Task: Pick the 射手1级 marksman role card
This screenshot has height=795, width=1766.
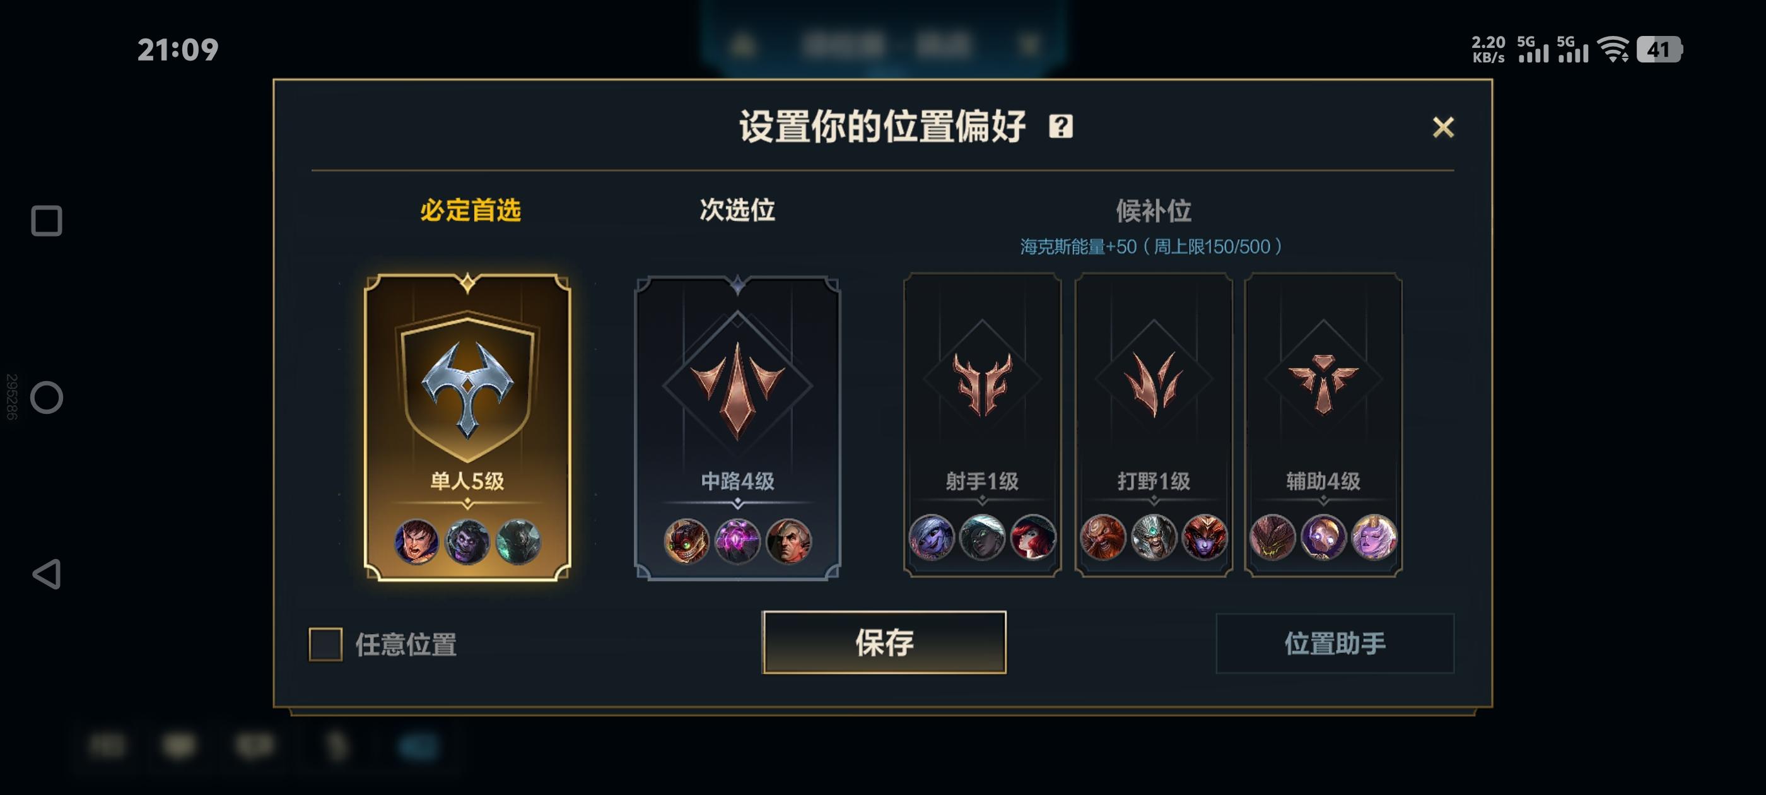Action: [982, 424]
